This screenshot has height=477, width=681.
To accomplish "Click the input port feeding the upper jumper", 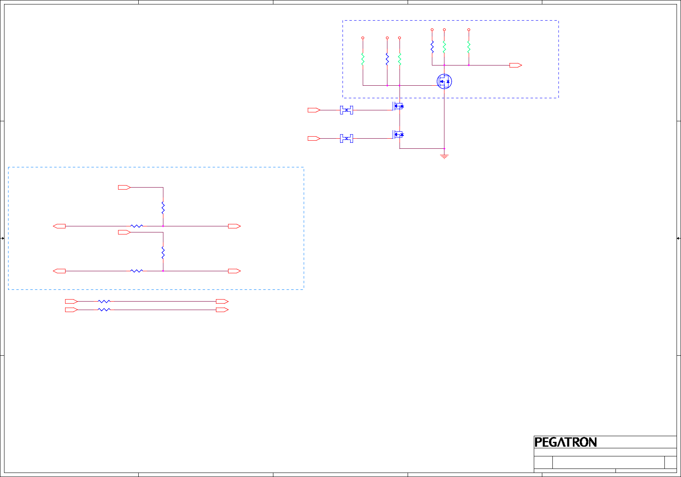I will pos(314,110).
